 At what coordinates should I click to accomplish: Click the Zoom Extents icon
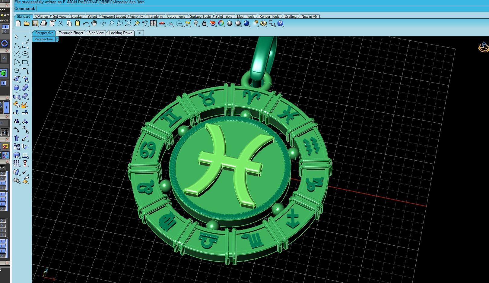tap(128, 24)
